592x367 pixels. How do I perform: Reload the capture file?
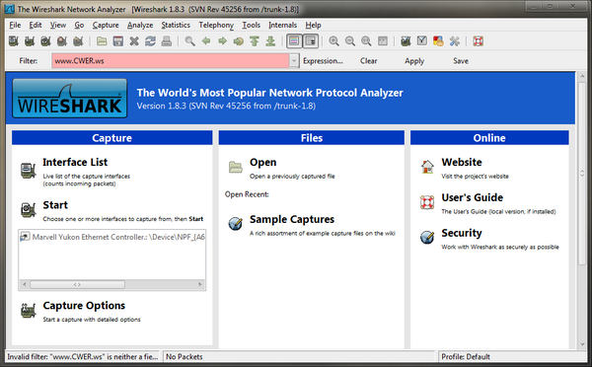[x=150, y=41]
